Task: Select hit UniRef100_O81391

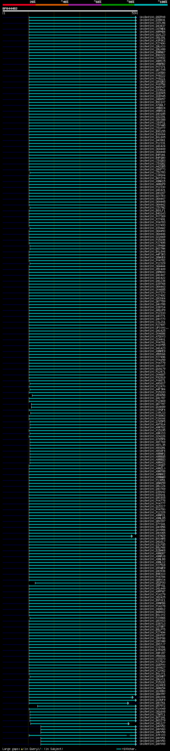Action: (x=152, y=38)
